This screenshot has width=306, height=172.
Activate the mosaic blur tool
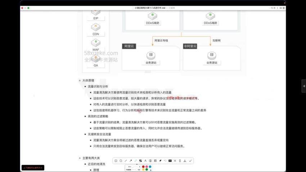(x=140, y=161)
